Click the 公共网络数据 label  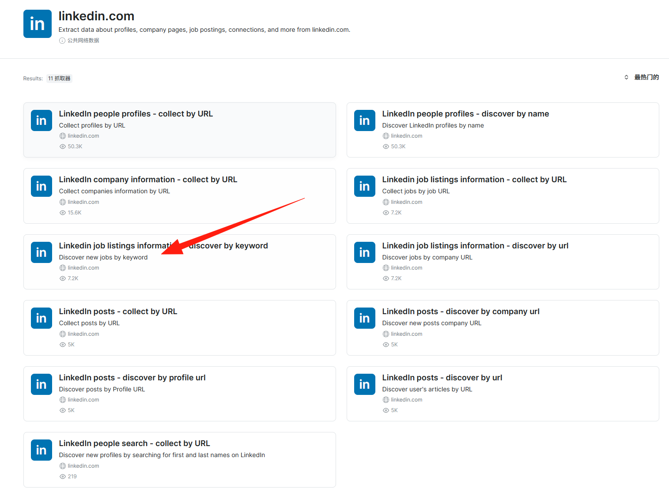pos(83,41)
